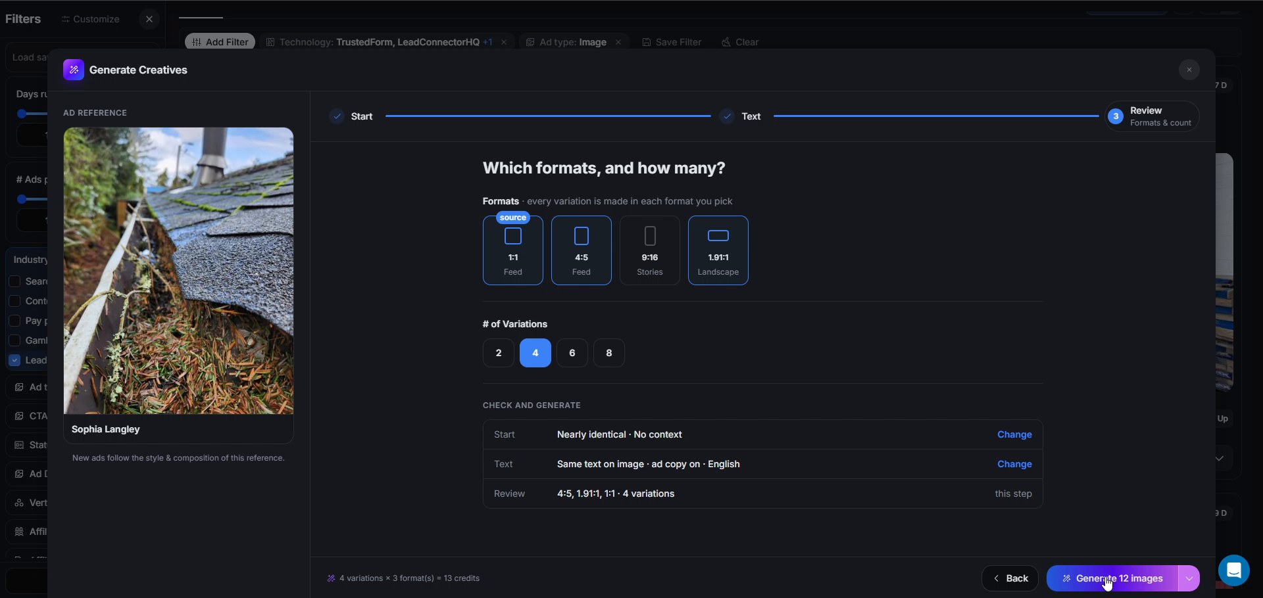Choose 2 variations

499,353
